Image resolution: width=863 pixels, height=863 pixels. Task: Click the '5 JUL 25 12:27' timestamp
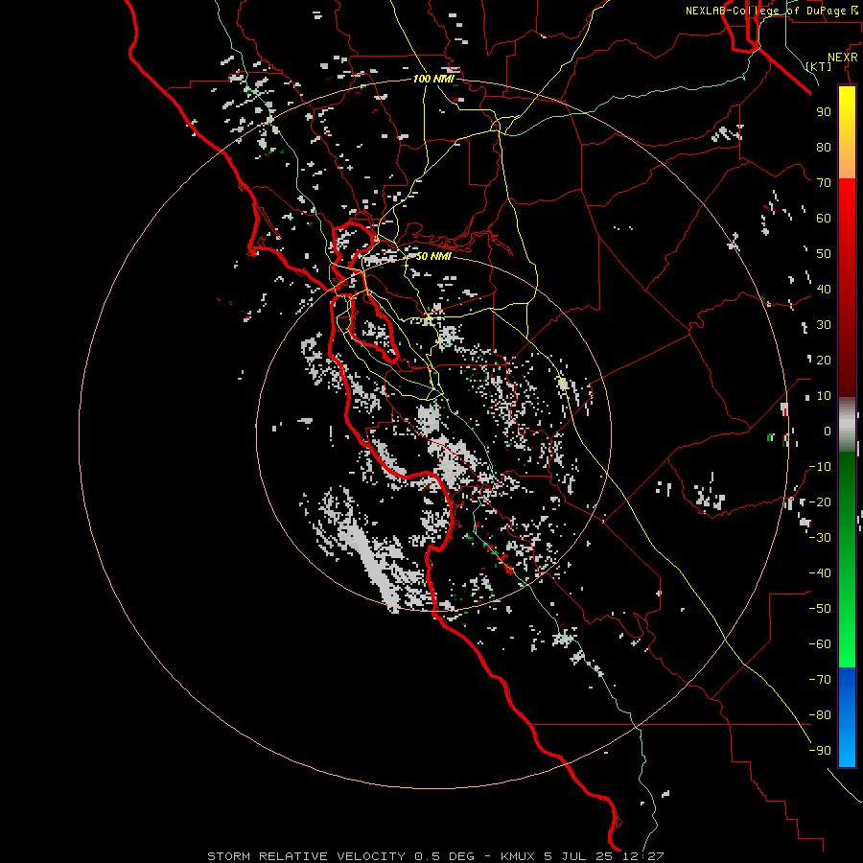click(x=604, y=856)
